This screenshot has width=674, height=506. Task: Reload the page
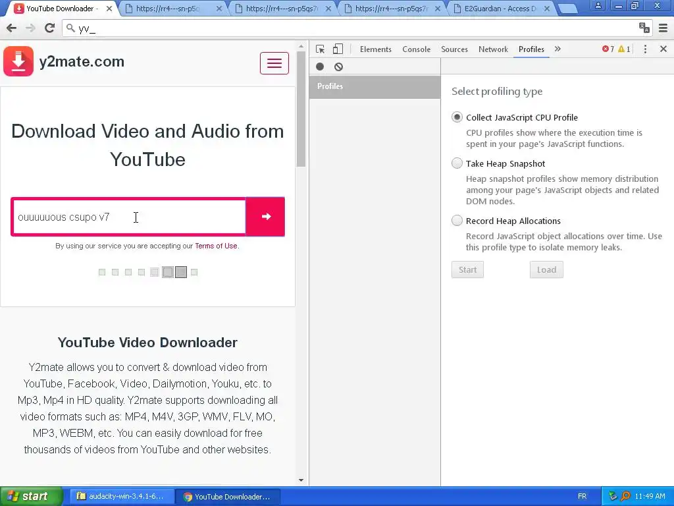coord(50,28)
